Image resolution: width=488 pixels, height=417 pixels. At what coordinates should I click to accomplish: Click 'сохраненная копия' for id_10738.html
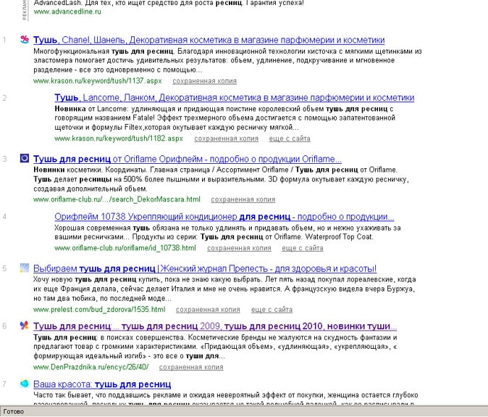(239, 248)
